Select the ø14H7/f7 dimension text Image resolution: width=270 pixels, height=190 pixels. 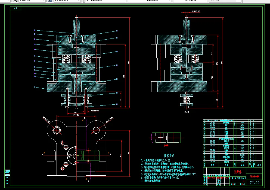[196, 11]
